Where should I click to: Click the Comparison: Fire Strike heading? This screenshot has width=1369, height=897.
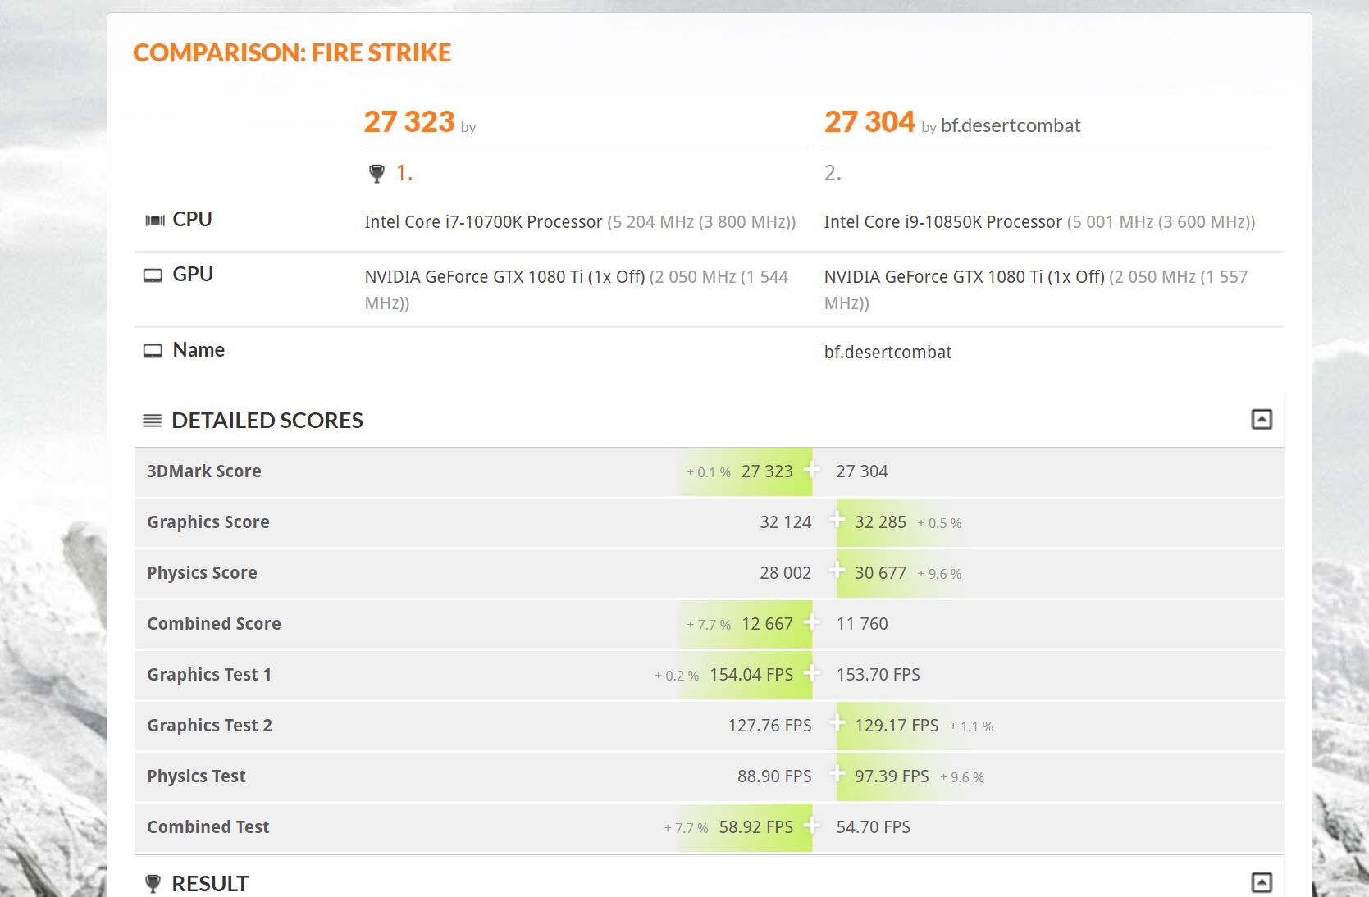pos(292,52)
